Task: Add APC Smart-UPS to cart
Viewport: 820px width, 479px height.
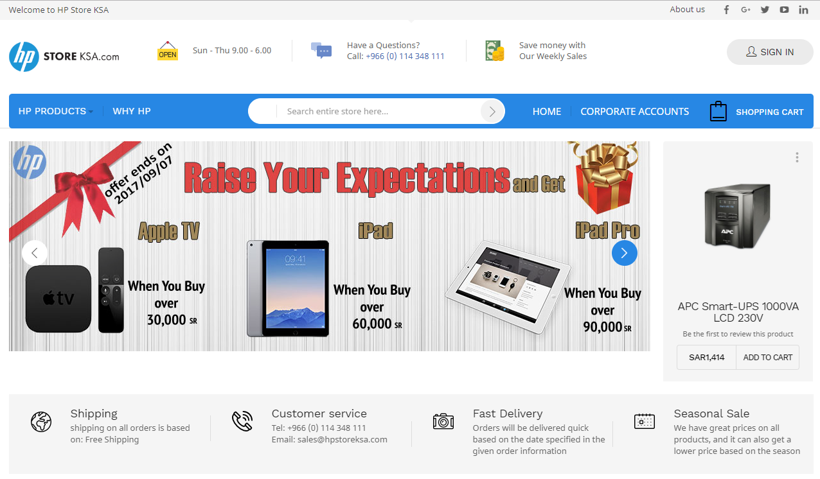Action: point(768,358)
